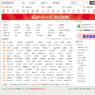
Task: Click the dark gray button beside search
Action: coord(92,3)
